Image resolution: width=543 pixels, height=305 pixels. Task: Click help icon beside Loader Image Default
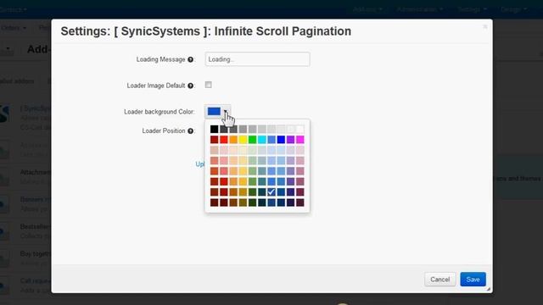pyautogui.click(x=190, y=86)
